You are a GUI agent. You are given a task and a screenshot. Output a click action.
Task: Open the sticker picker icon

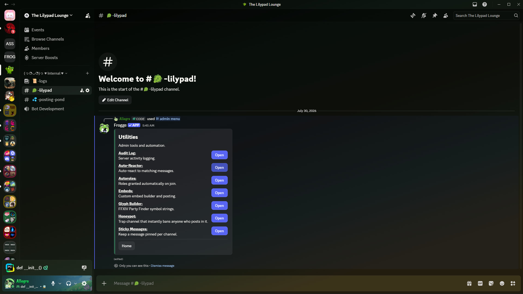click(491, 283)
